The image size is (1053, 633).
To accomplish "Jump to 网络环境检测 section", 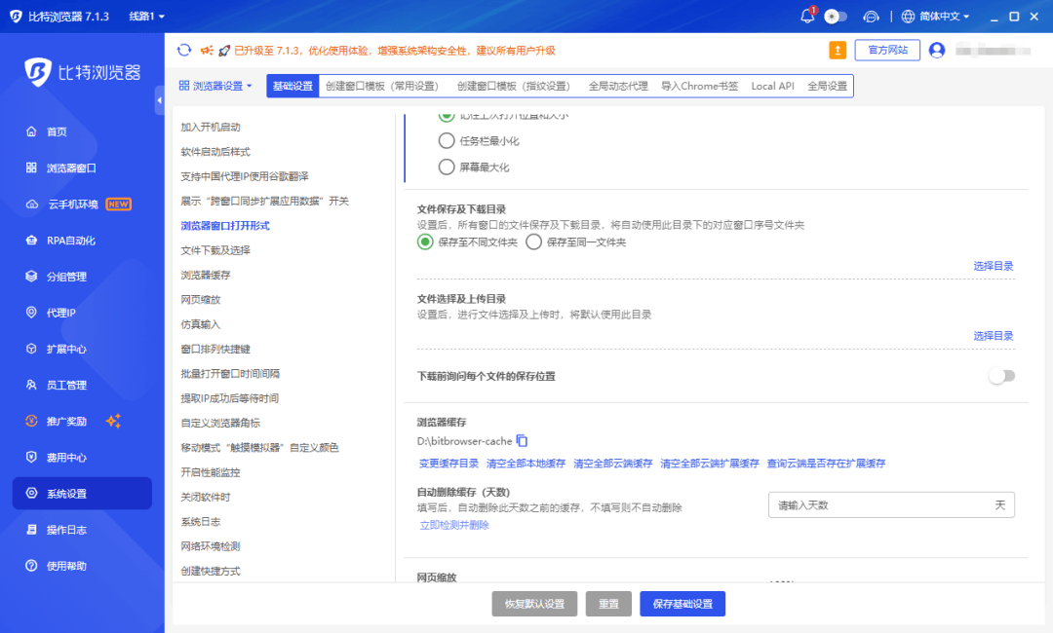I will pos(211,546).
